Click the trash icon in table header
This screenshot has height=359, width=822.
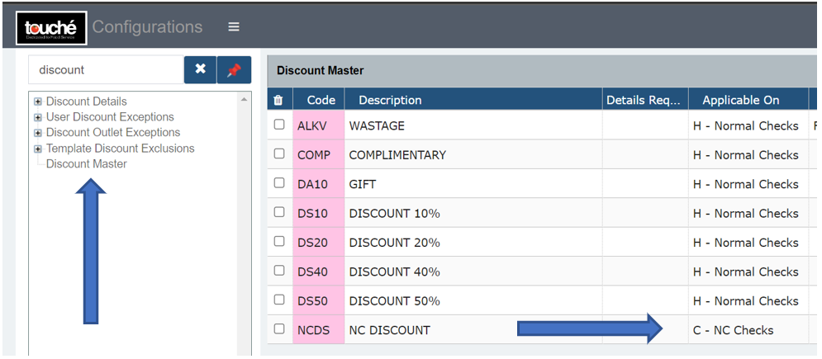pyautogui.click(x=278, y=100)
